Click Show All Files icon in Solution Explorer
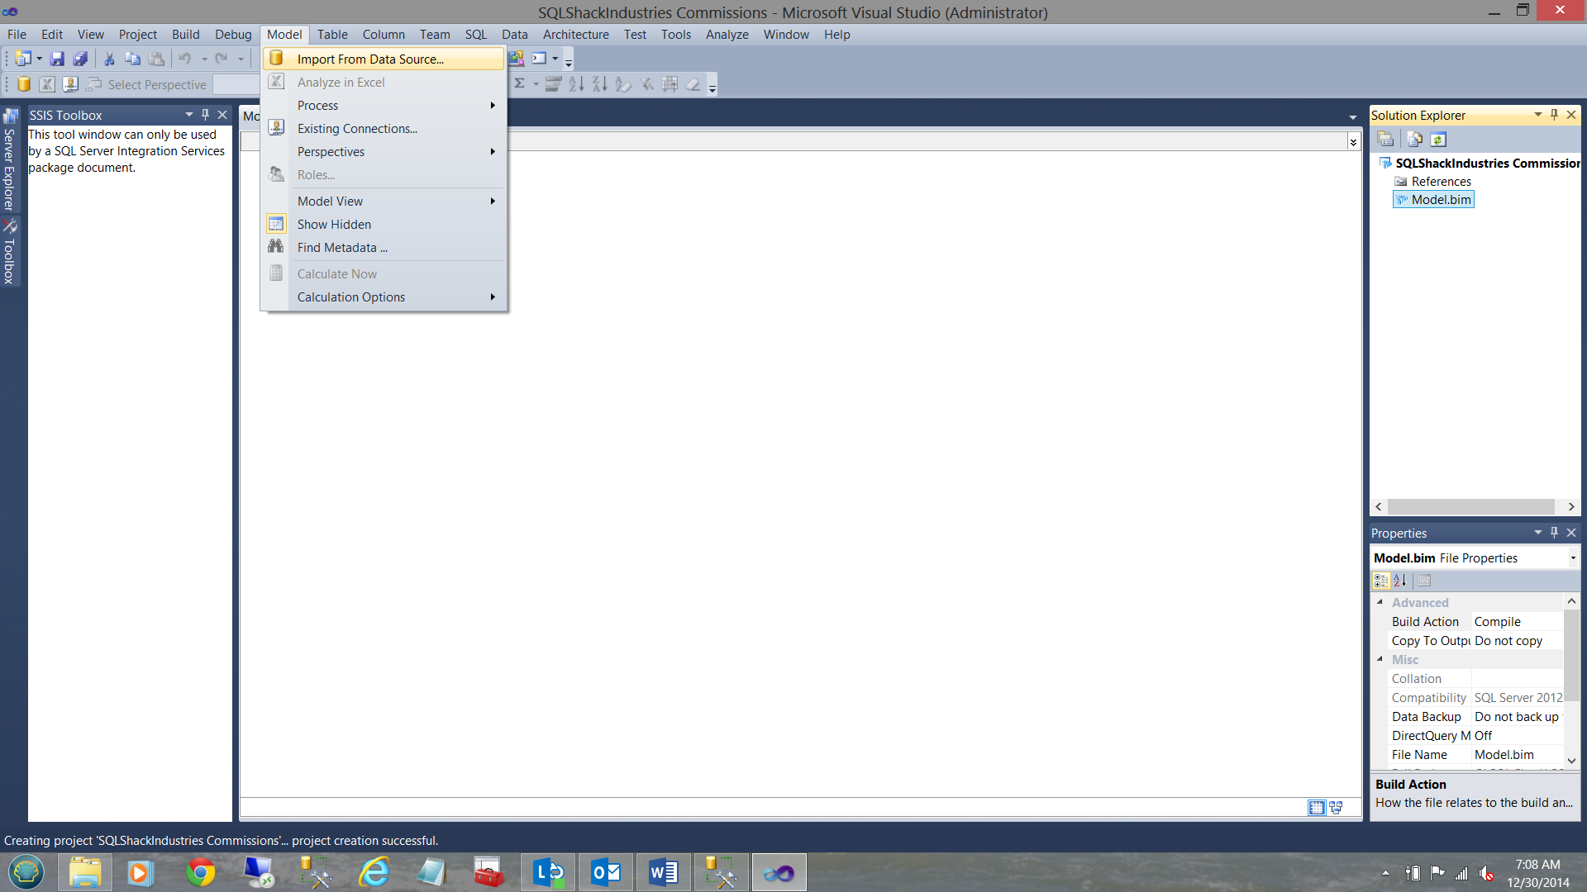 (x=1414, y=140)
